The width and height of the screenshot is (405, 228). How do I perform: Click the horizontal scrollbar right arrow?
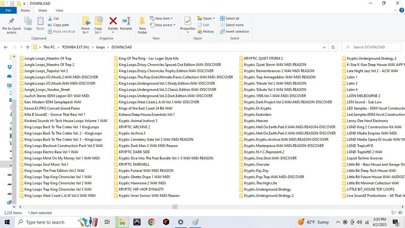[403, 207]
